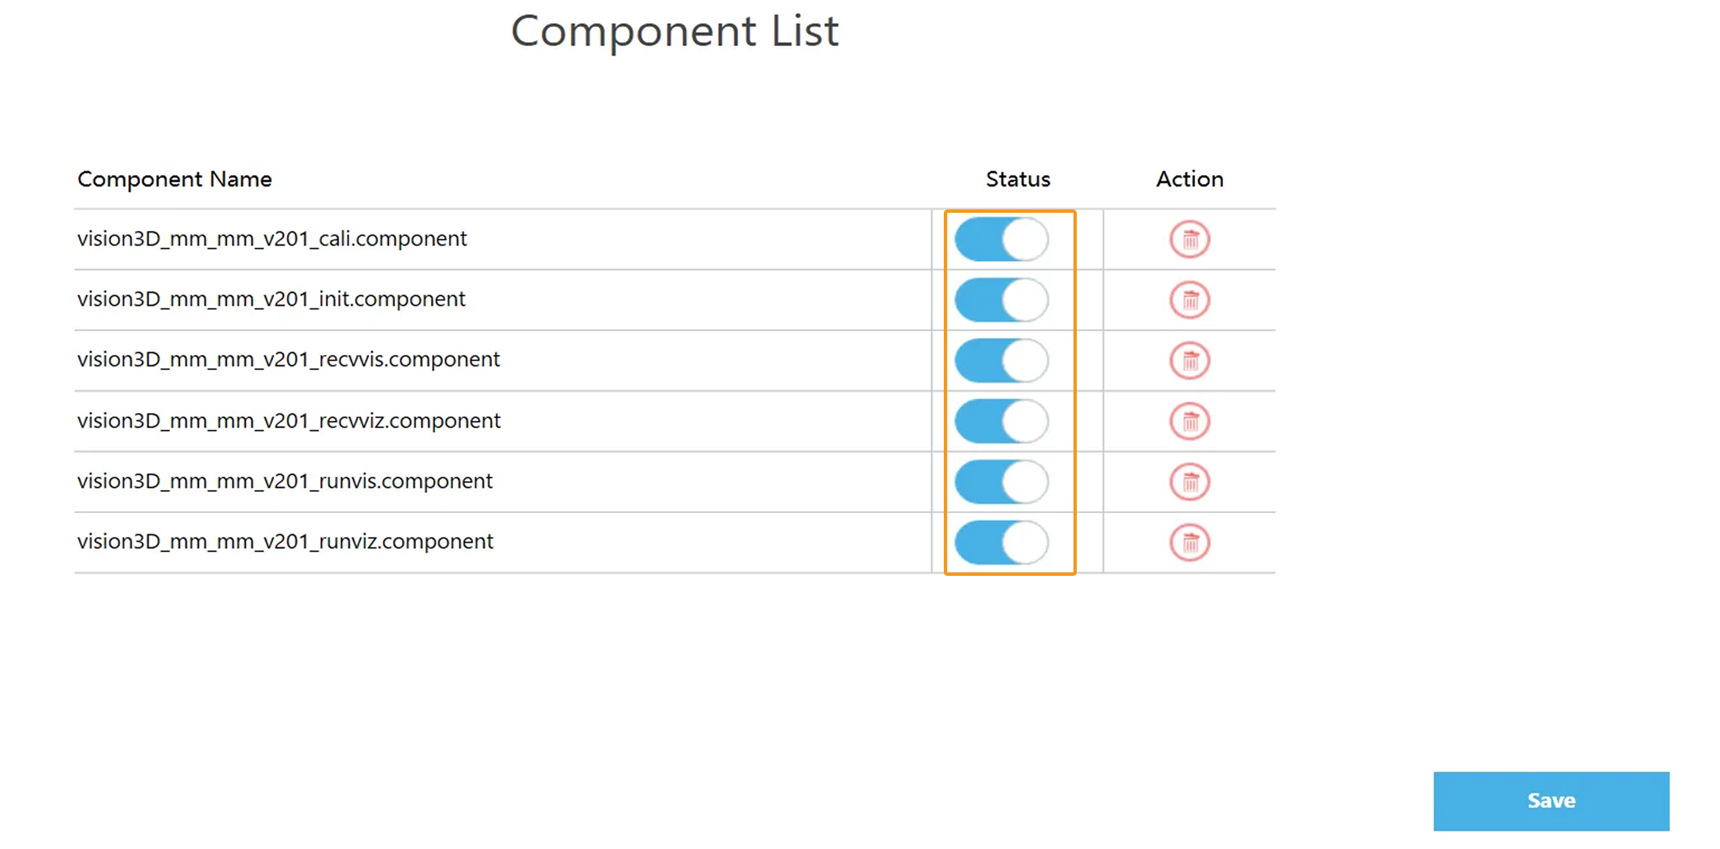Delete the v201_init component

pyautogui.click(x=1189, y=300)
